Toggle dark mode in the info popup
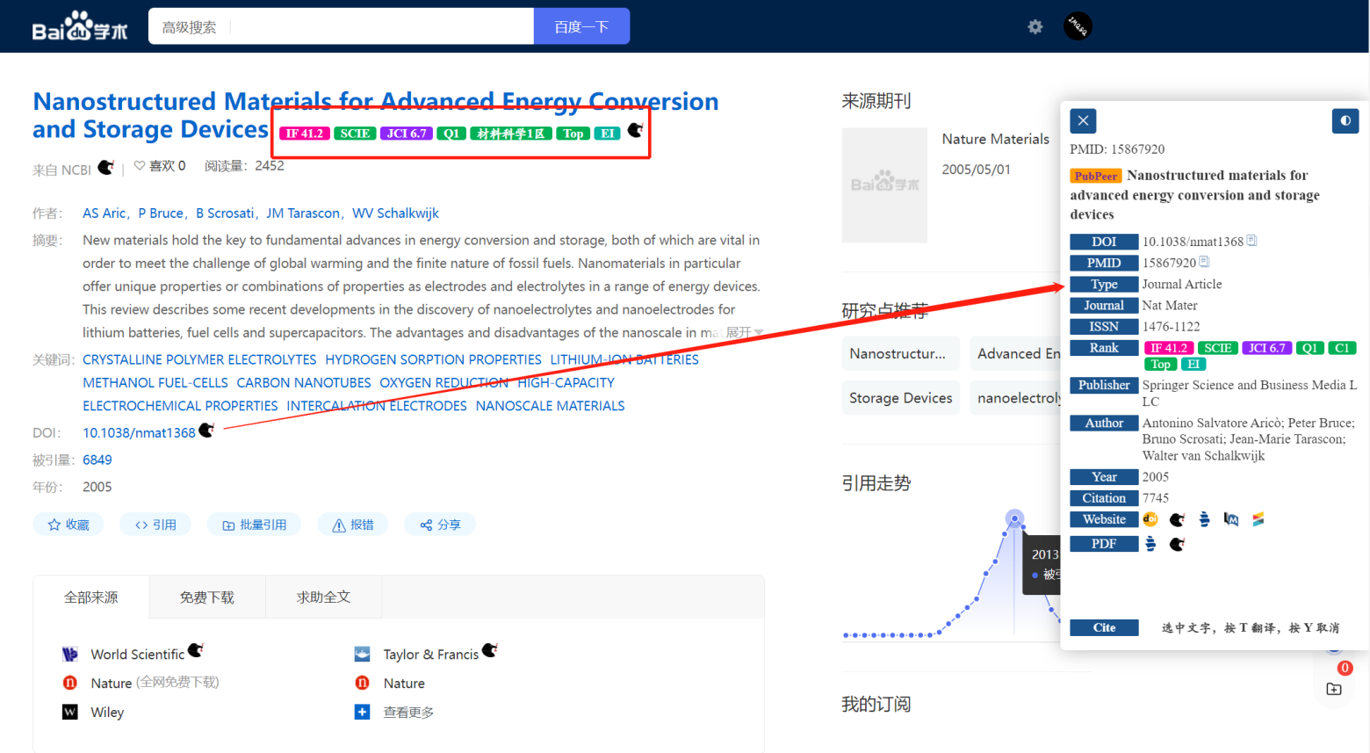The height and width of the screenshot is (753, 1370). (1345, 121)
